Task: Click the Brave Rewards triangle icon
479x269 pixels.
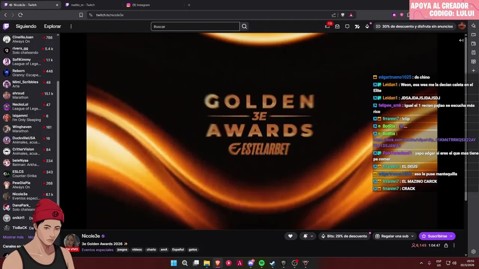Action: (x=351, y=15)
